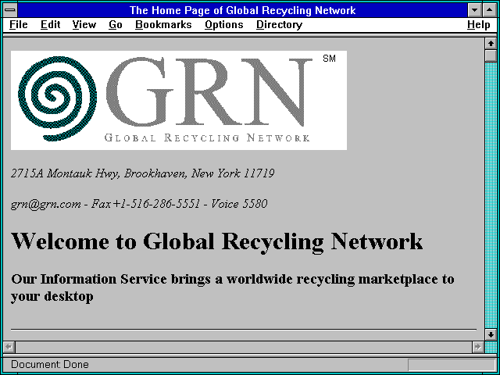Viewport: 500px width, 375px height.
Task: Click the maximize up-arrow in title bar
Action: tap(490, 10)
